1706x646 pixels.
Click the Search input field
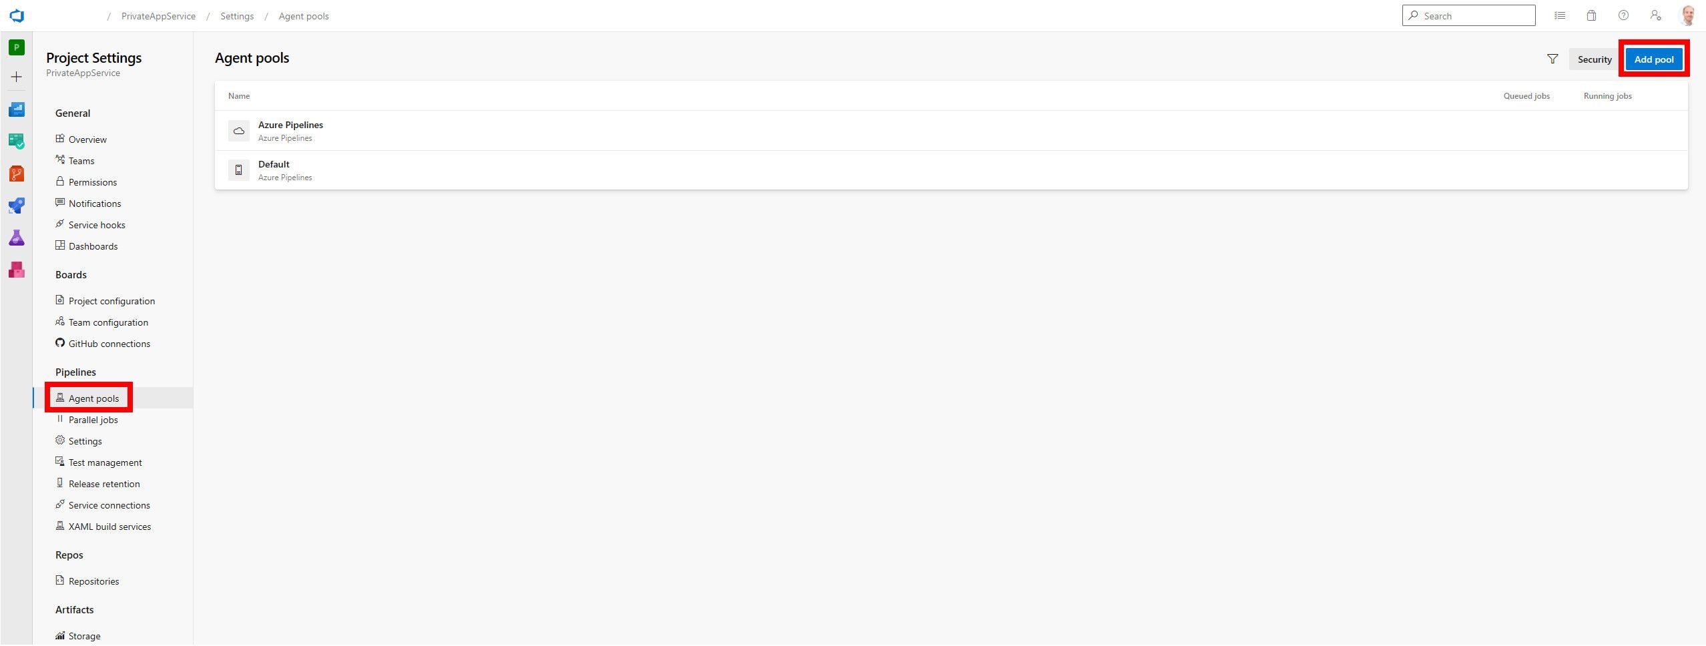[1468, 15]
